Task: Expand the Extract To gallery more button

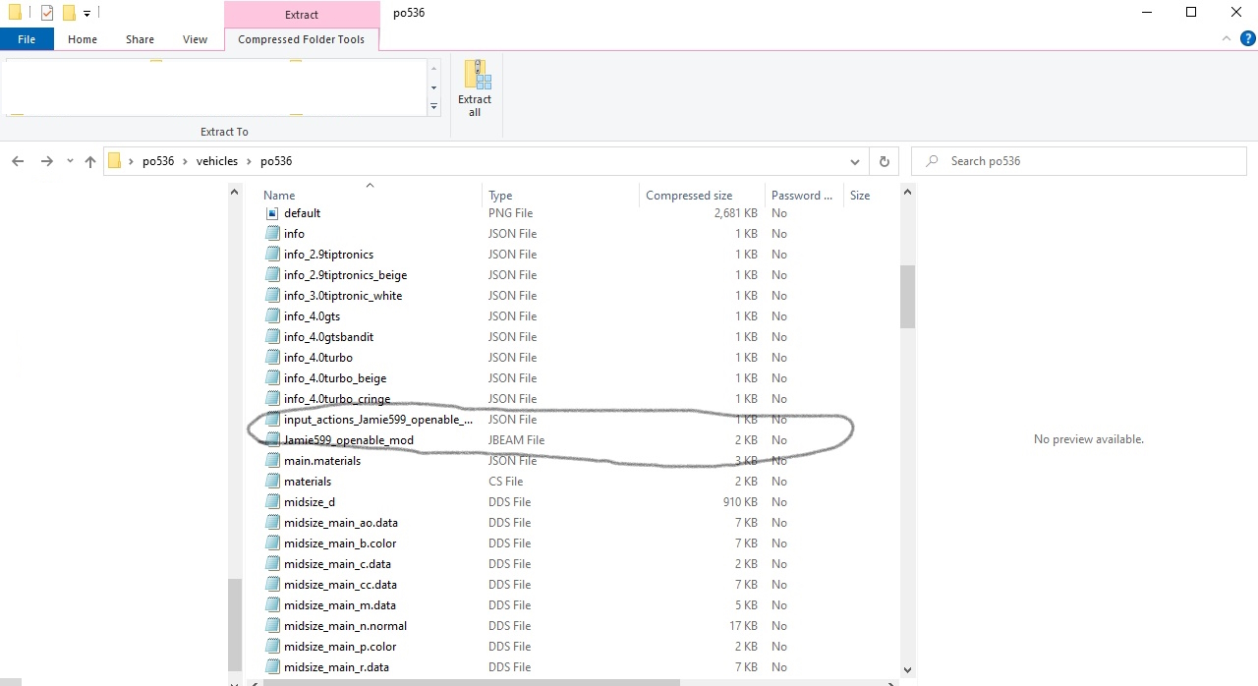Action: coord(434,107)
